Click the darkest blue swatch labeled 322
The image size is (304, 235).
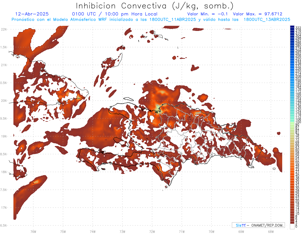[x=292, y=27]
